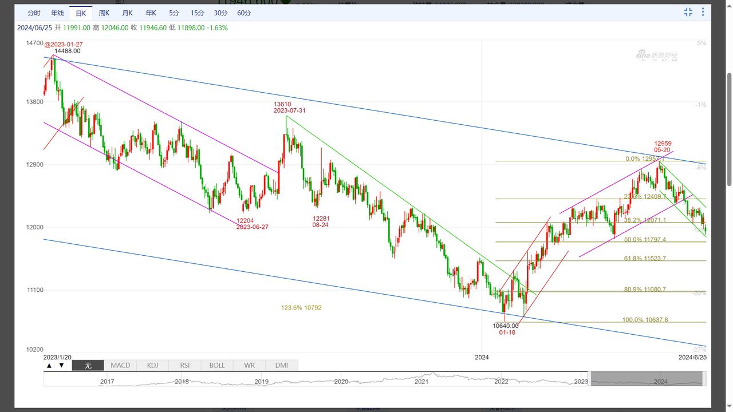Click the selected range window in timeline

click(646, 378)
